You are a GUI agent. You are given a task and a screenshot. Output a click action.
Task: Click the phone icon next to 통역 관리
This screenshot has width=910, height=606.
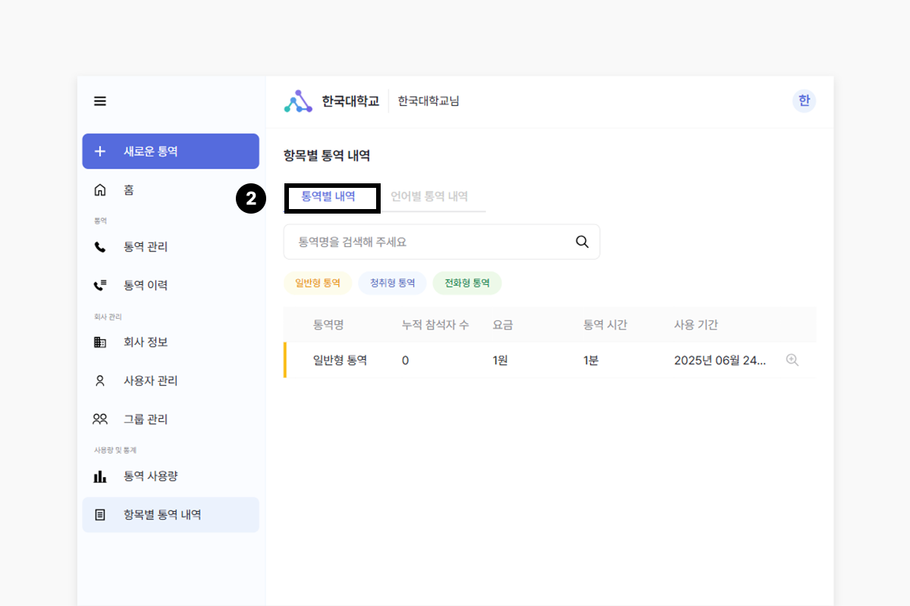[x=100, y=247]
